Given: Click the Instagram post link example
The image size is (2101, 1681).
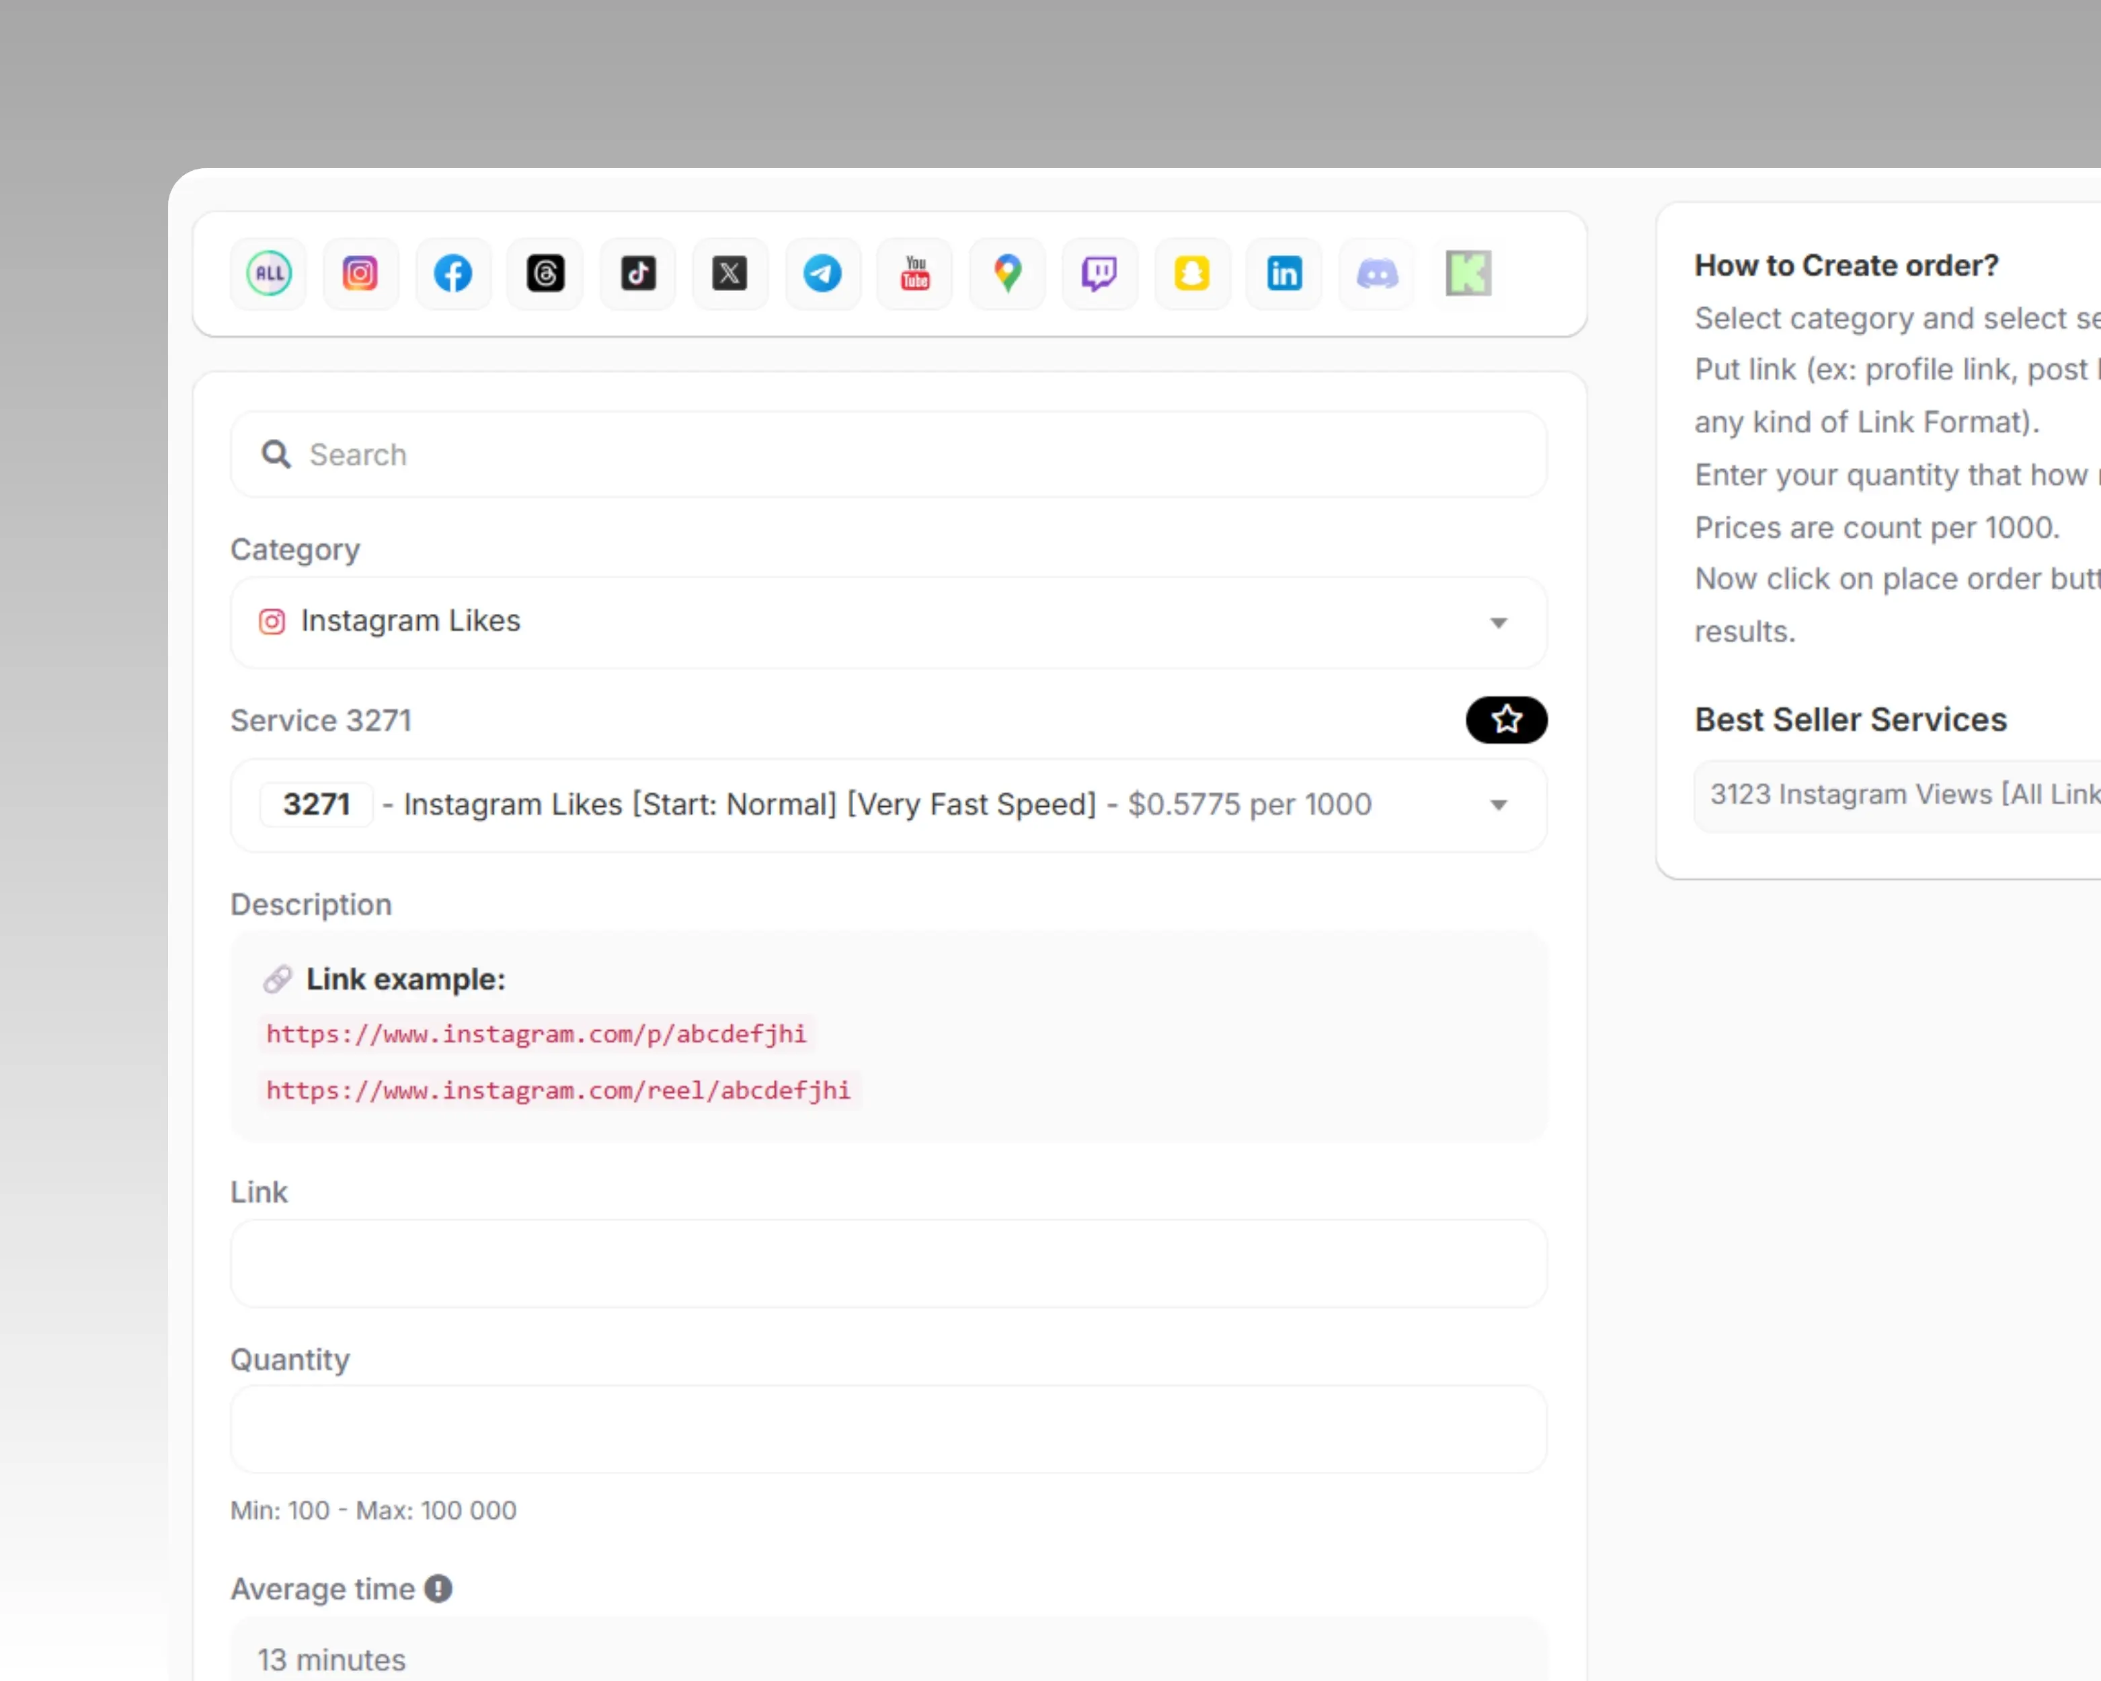Looking at the screenshot, I should (x=535, y=1034).
